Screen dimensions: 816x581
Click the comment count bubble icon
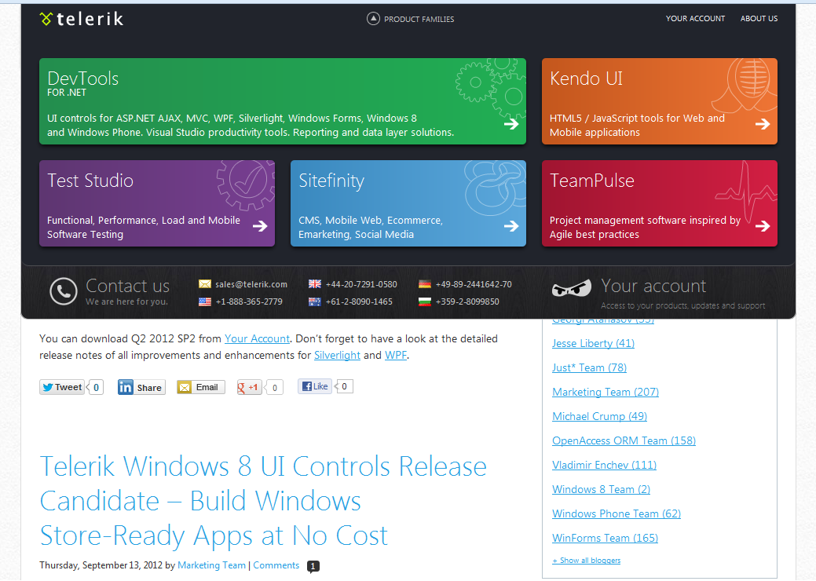[x=313, y=566]
